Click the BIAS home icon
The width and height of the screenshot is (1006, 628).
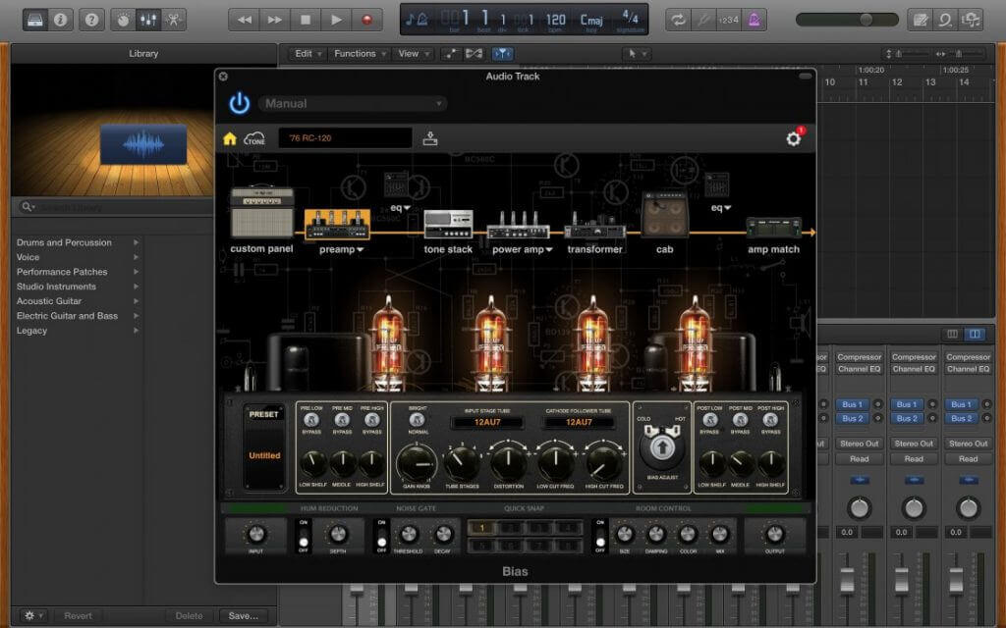tap(230, 138)
